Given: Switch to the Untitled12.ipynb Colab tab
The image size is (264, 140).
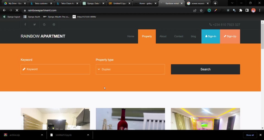Looking at the screenshot, I should pos(120,3).
